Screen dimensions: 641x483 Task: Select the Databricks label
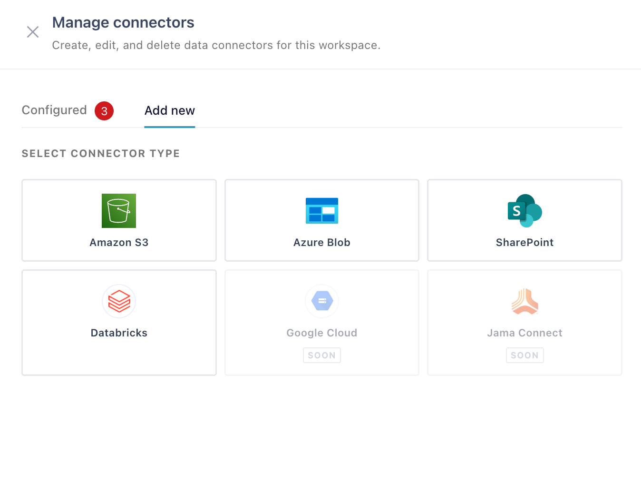[x=119, y=333]
